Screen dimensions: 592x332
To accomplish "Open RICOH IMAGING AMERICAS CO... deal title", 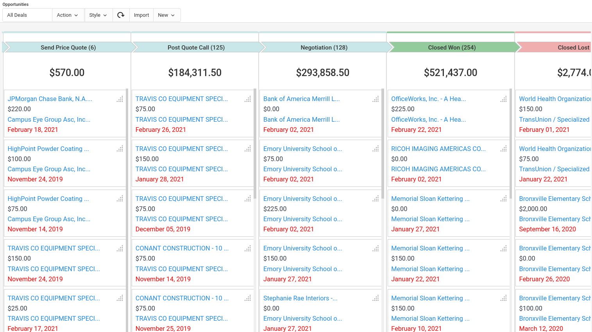I will (x=438, y=149).
